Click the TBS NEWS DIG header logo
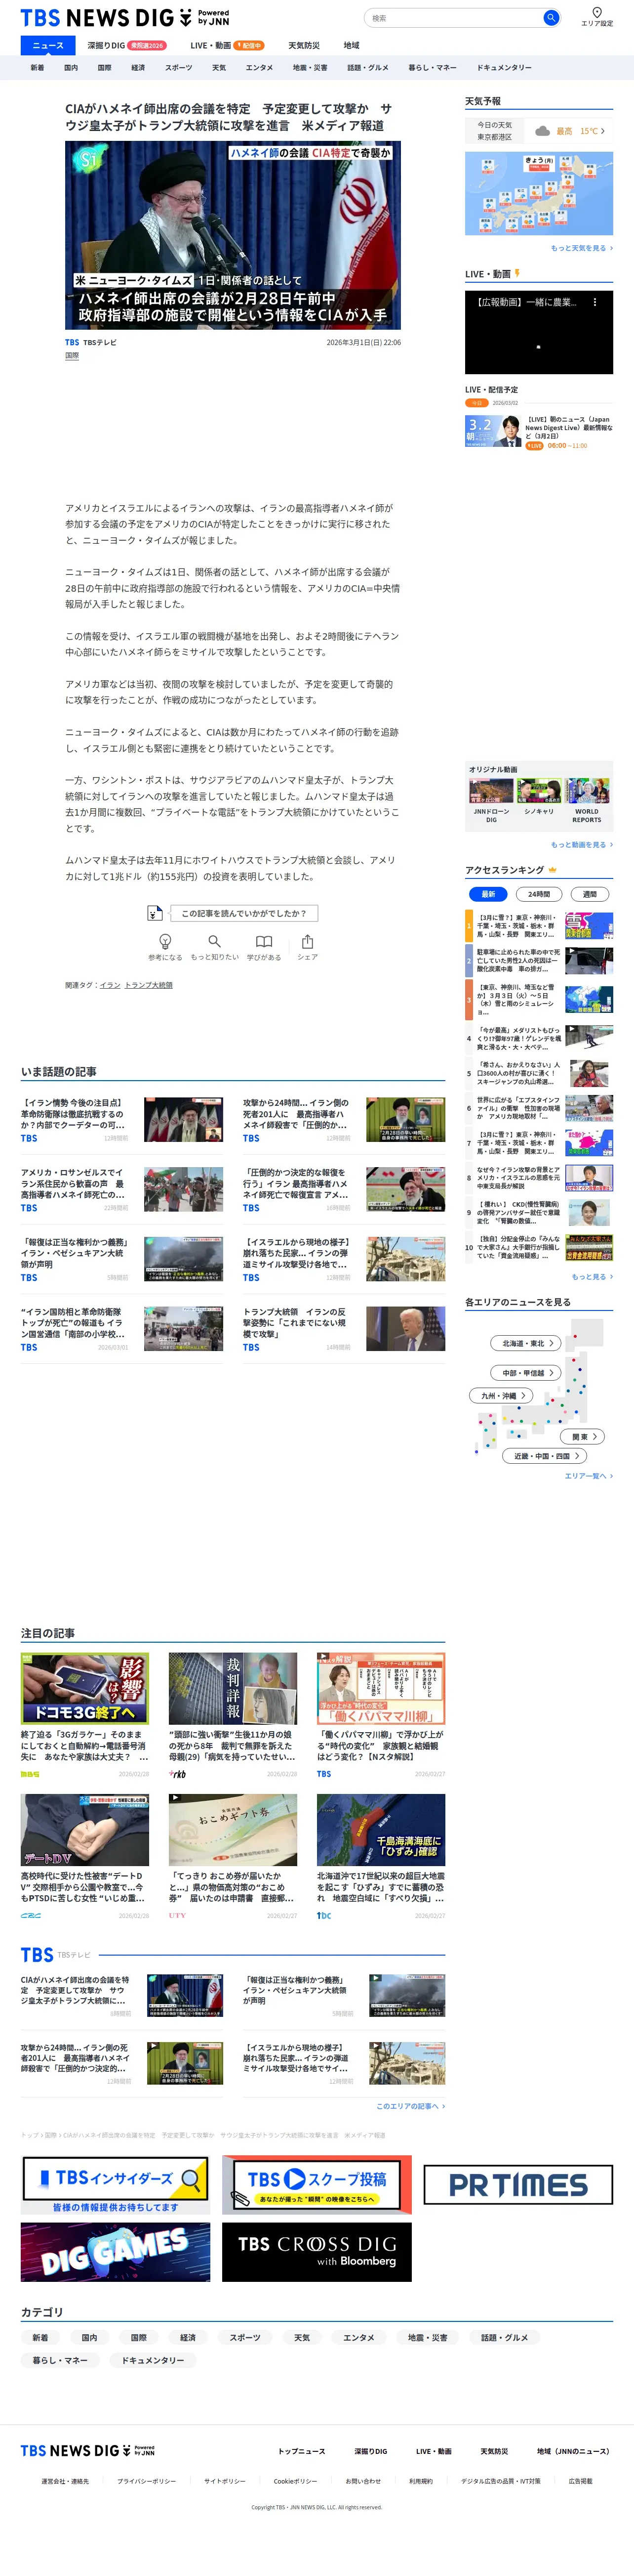 [125, 18]
